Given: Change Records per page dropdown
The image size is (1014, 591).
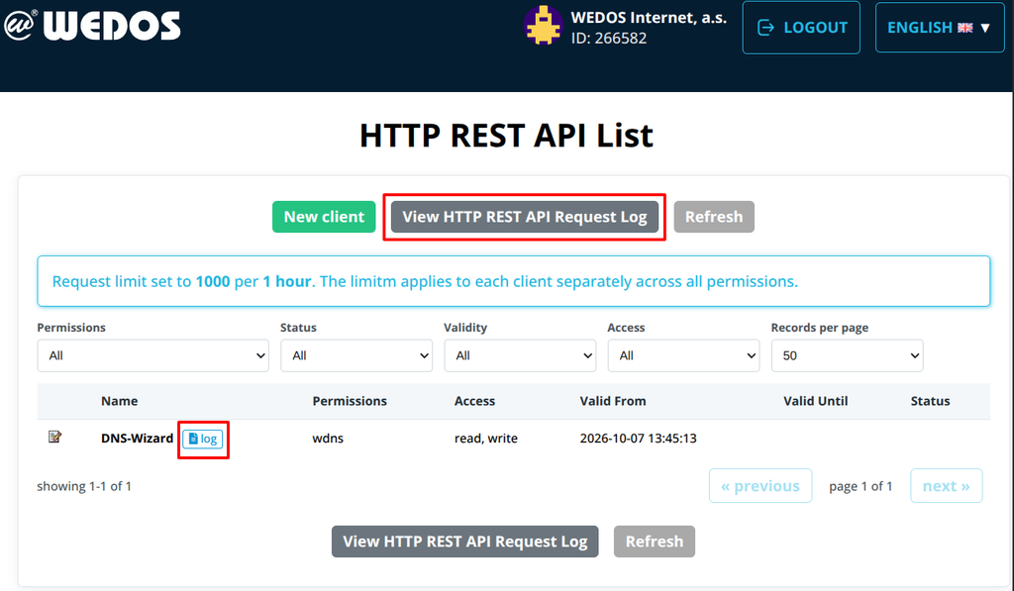Looking at the screenshot, I should tap(848, 355).
